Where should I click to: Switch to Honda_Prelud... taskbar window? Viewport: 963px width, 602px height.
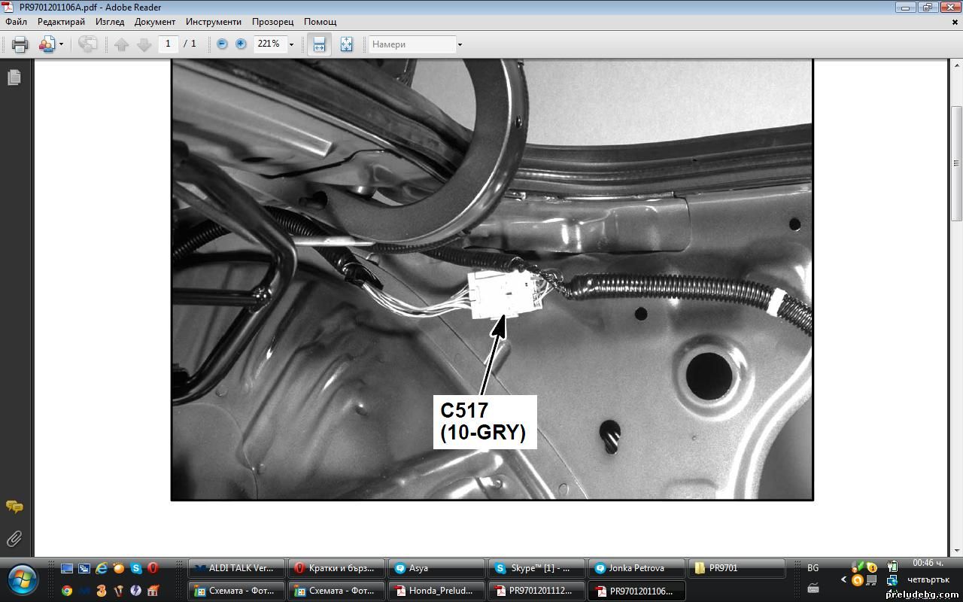click(436, 591)
